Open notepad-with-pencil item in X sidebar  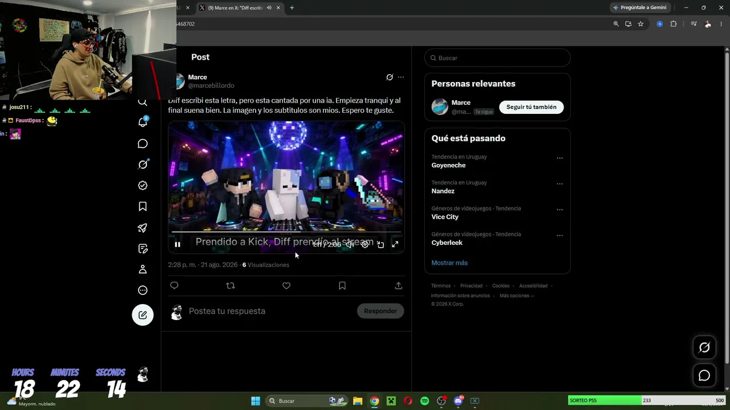point(143,249)
